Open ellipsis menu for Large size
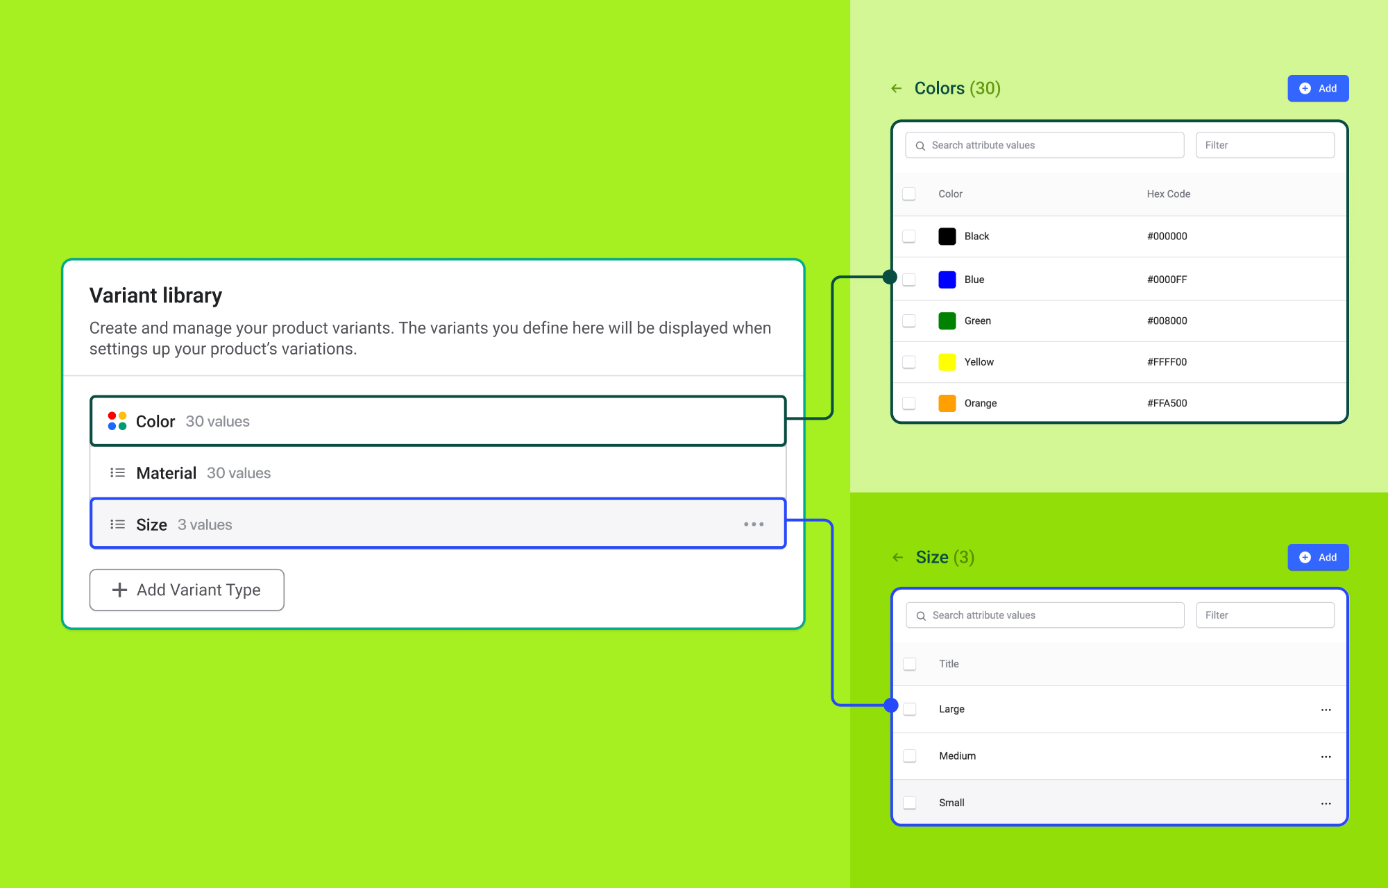The width and height of the screenshot is (1388, 888). point(1326,710)
